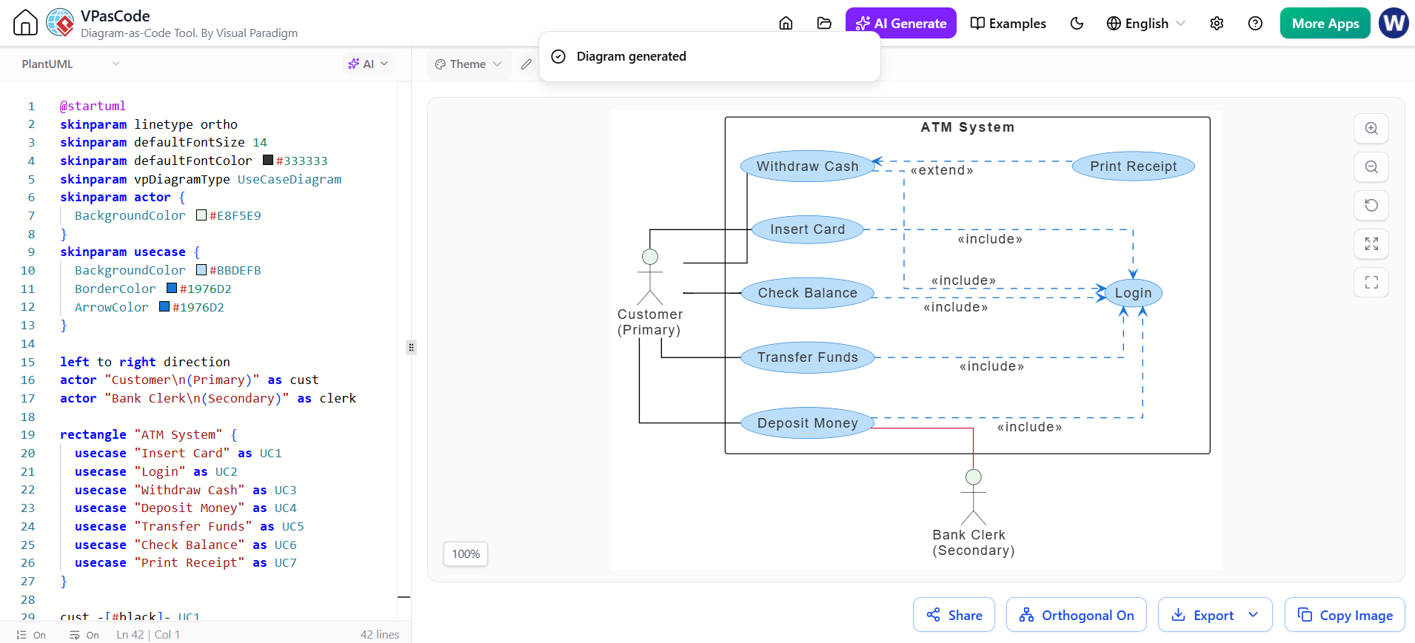Click the #333333 color swatch on line 4
Image resolution: width=1415 pixels, height=643 pixels.
pyautogui.click(x=268, y=161)
